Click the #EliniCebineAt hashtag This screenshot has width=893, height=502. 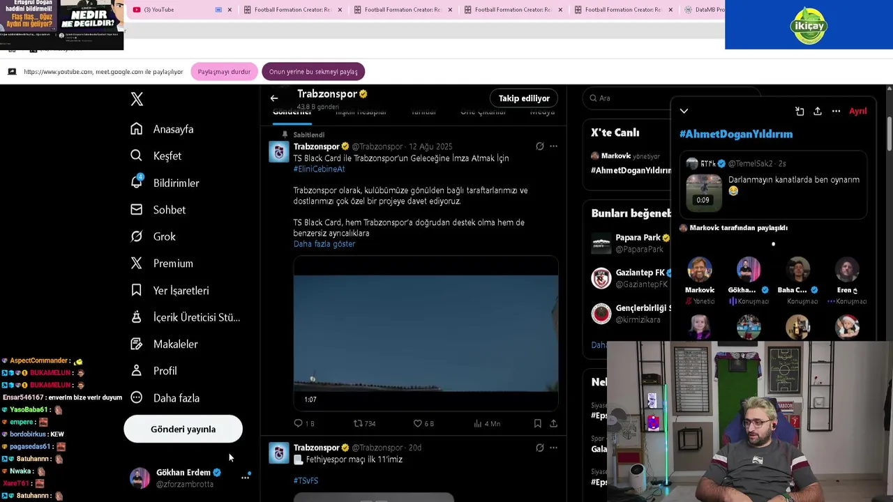pos(319,169)
